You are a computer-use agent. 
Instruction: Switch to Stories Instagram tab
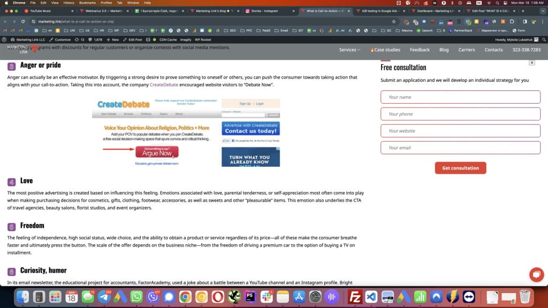click(x=267, y=11)
